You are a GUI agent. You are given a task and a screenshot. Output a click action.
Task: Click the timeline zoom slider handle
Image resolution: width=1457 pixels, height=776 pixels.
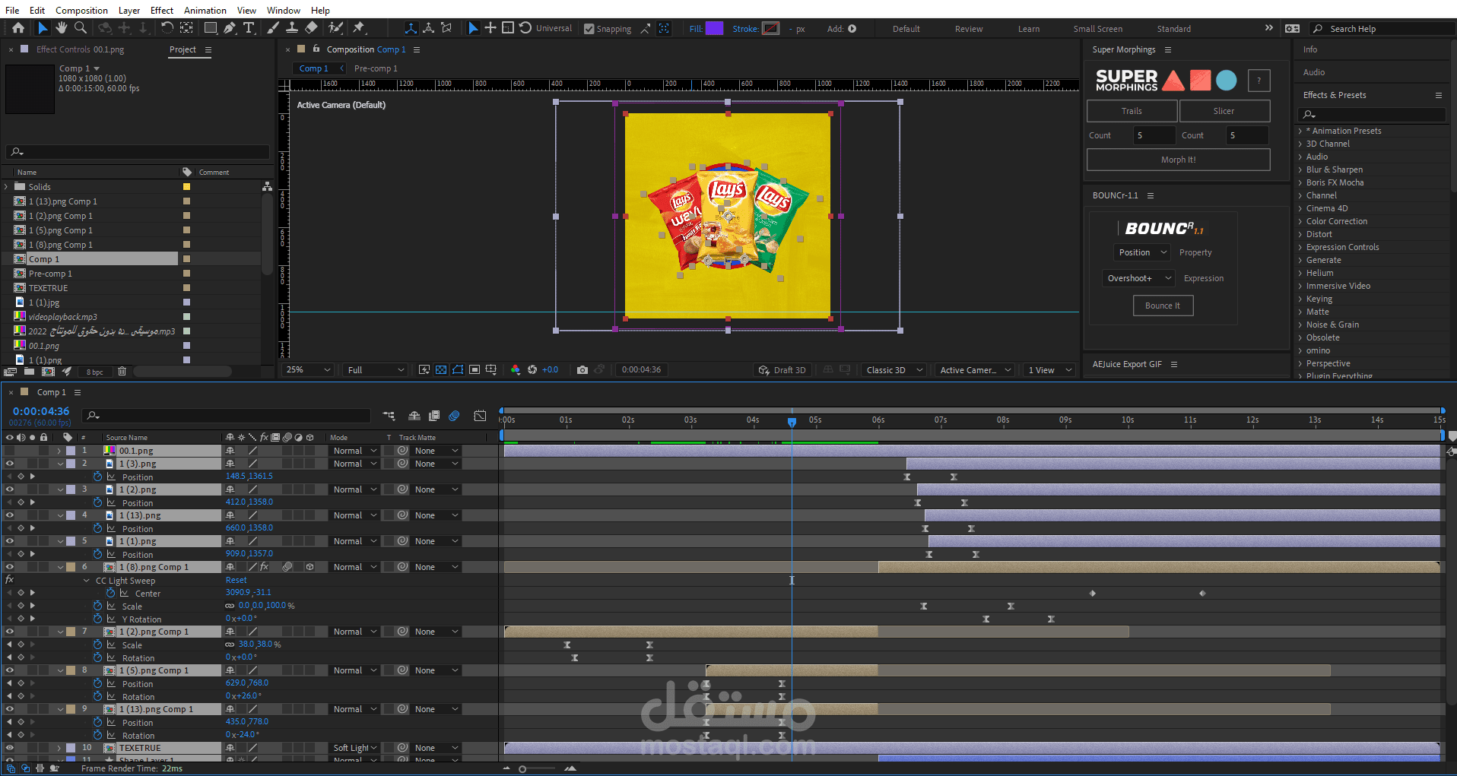pyautogui.click(x=522, y=769)
